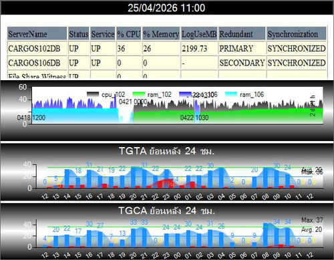
Task: Select SYNCHRONIZED cell in CARGOS102DB row
Action: [297, 48]
